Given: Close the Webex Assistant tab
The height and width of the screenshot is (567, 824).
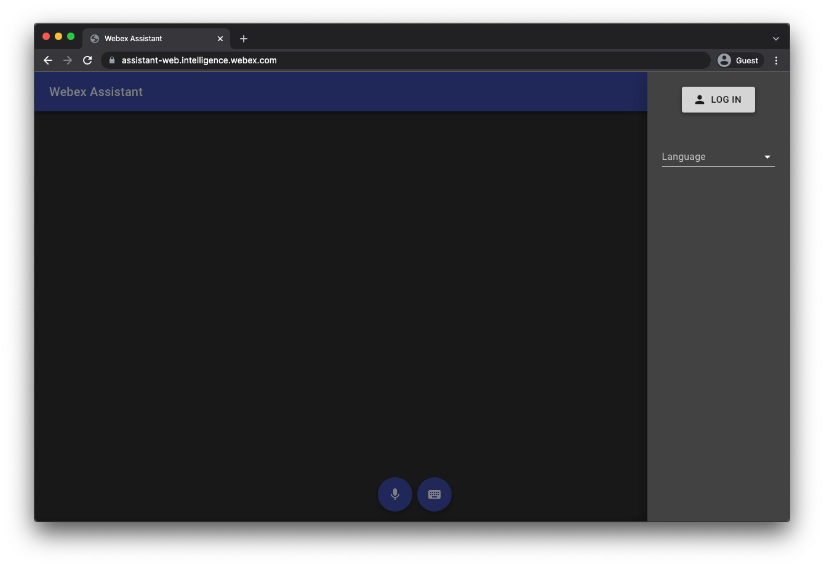Looking at the screenshot, I should [220, 39].
